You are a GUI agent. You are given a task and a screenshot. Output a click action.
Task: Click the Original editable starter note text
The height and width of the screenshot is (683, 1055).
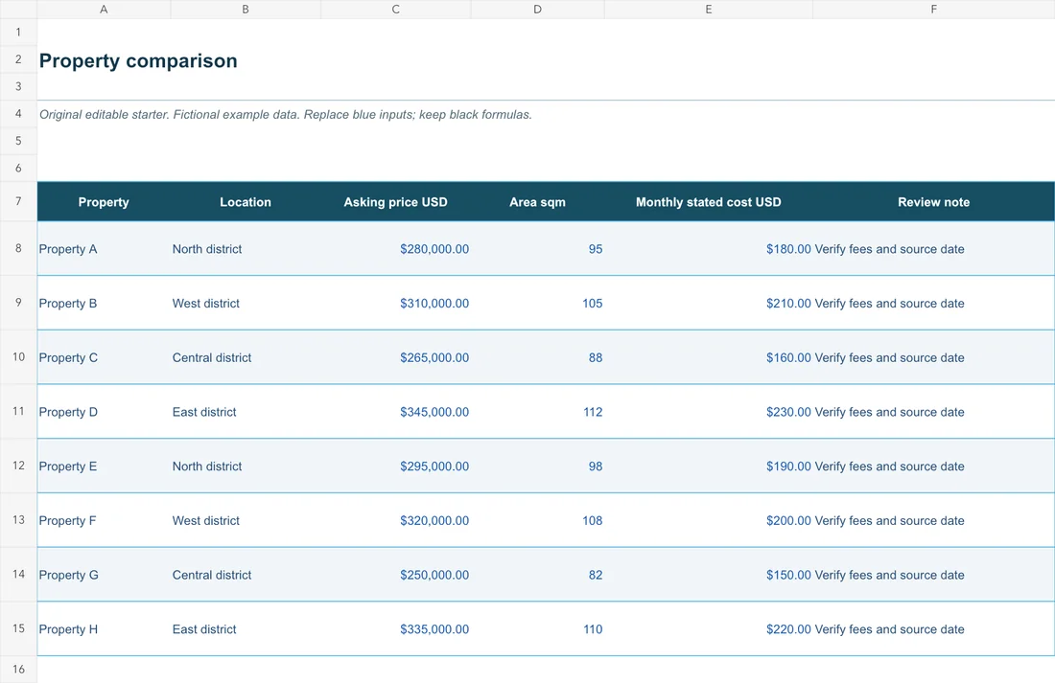285,114
